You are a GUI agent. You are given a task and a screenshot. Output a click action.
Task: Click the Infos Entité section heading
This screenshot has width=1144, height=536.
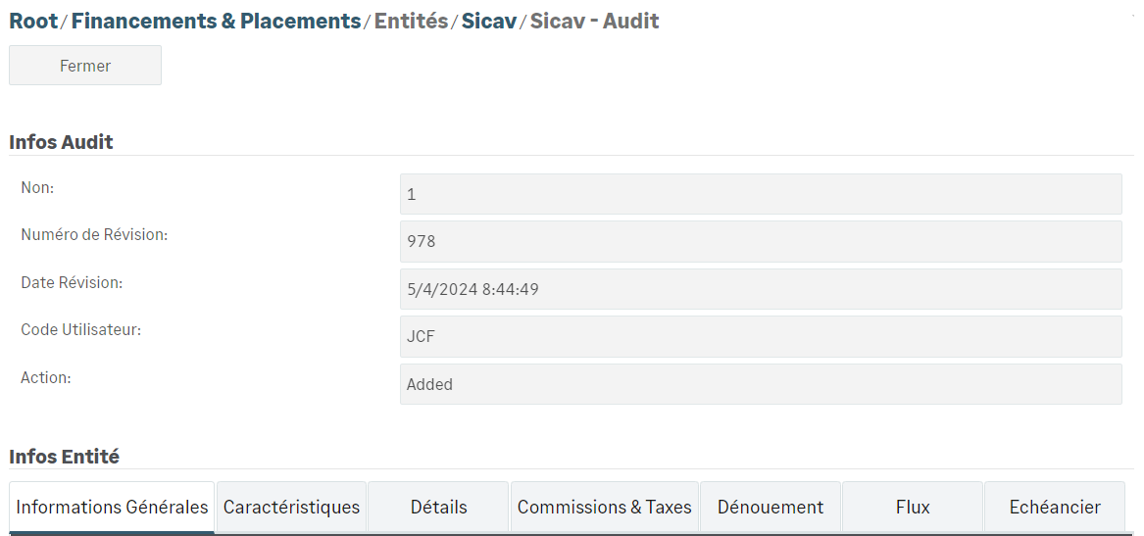coord(64,456)
